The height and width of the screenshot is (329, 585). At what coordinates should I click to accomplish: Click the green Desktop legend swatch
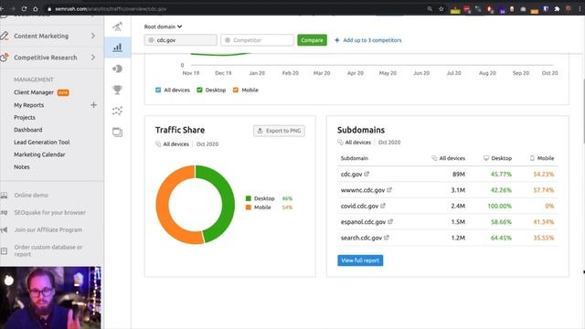point(249,198)
